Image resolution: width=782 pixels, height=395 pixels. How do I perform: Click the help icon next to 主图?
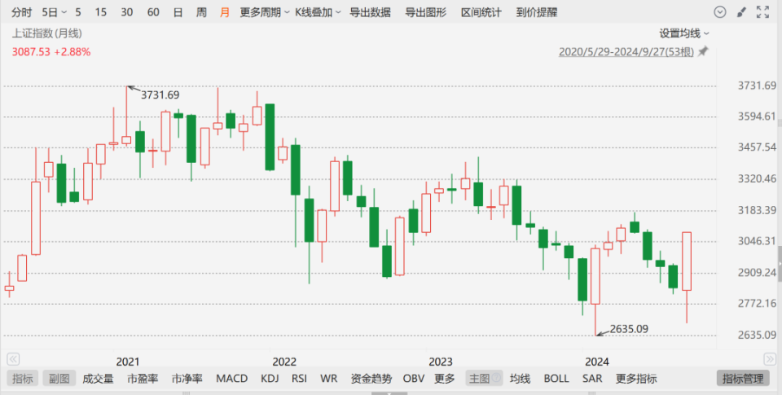[x=496, y=378]
